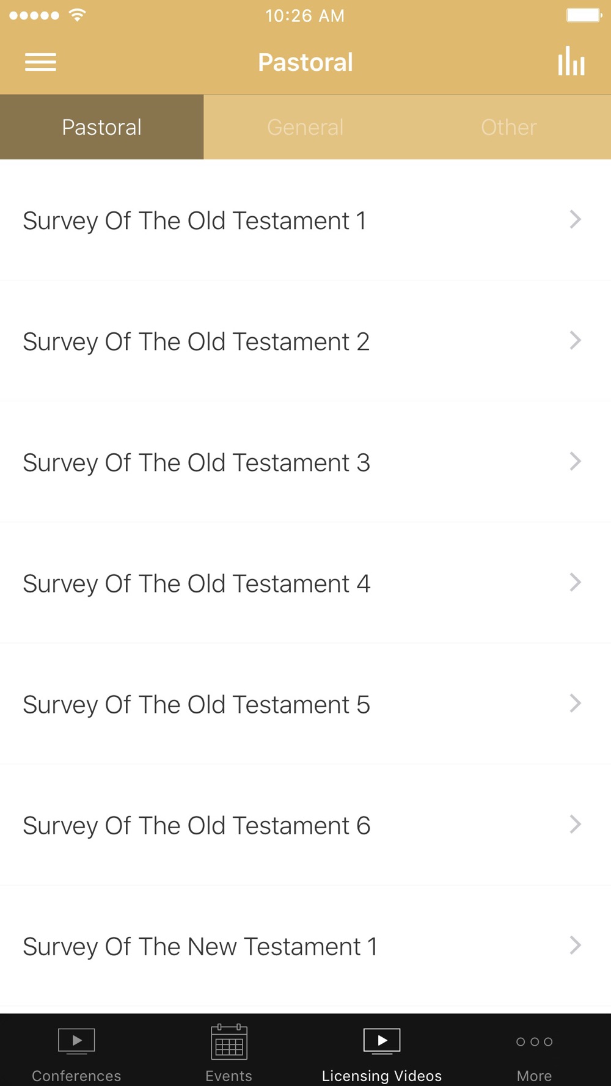Viewport: 611px width, 1086px height.
Task: Open the Events calendar icon
Action: (x=229, y=1042)
